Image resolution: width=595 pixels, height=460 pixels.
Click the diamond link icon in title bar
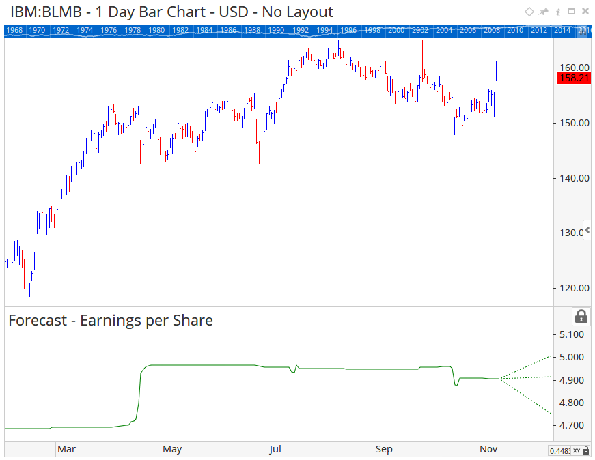(x=529, y=12)
